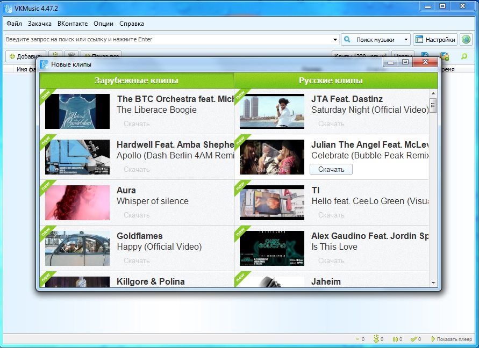Open the search history dropdown arrow
This screenshot has width=479, height=348.
point(335,39)
